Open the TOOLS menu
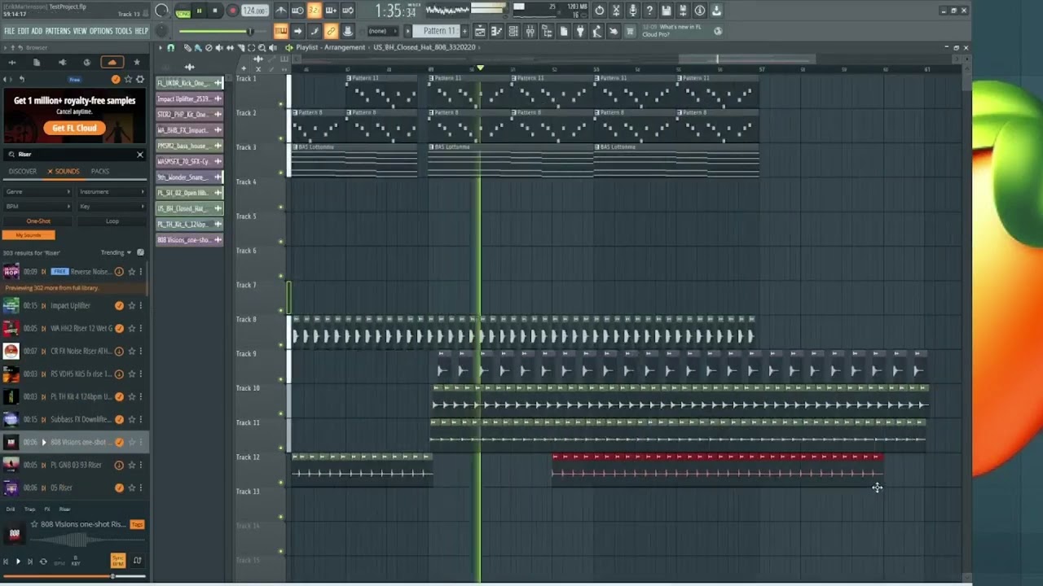This screenshot has width=1043, height=586. 123,31
